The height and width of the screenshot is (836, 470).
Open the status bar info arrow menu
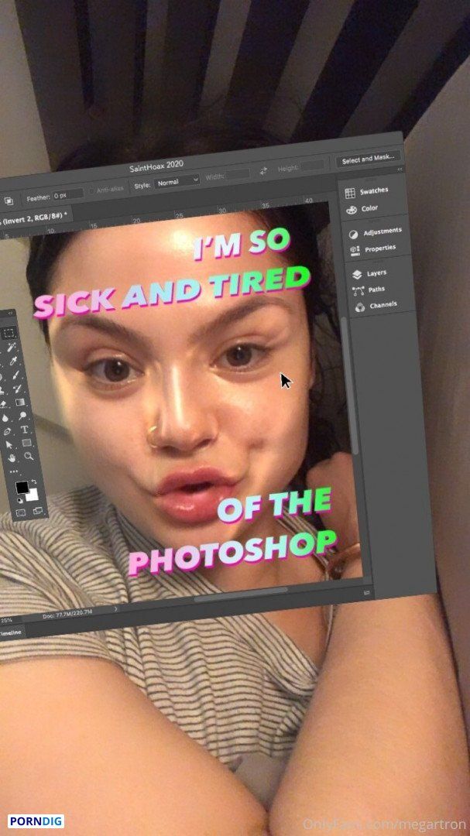coord(116,608)
